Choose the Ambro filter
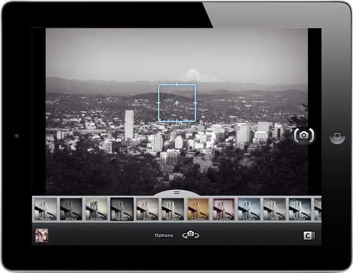Viewport: 353px width, 273px height. [96, 209]
